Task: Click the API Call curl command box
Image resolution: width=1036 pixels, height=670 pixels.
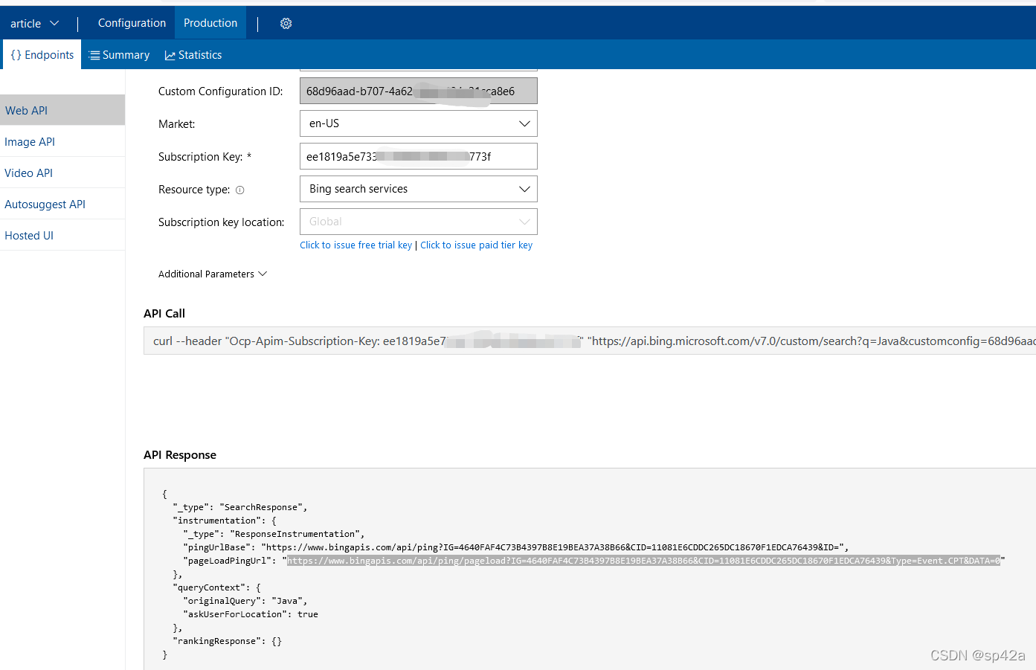Action: [x=589, y=341]
